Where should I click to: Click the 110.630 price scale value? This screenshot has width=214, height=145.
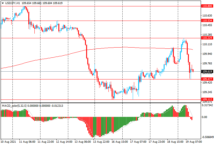pyautogui.click(x=207, y=16)
